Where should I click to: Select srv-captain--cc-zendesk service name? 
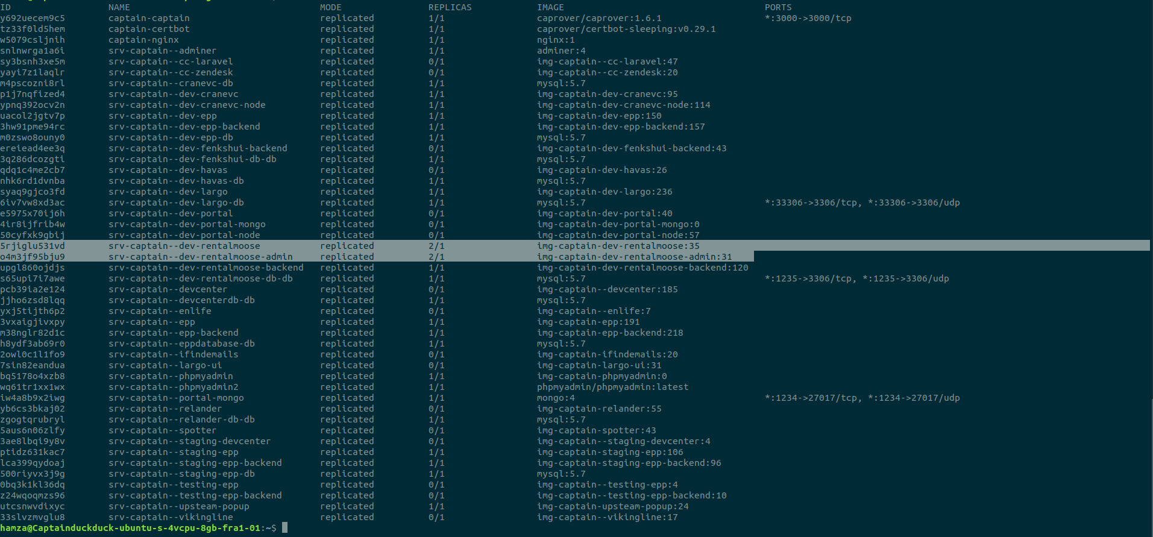(171, 72)
